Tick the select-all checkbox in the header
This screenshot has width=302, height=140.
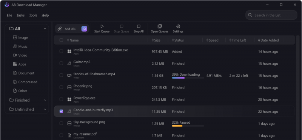[x=61, y=40]
